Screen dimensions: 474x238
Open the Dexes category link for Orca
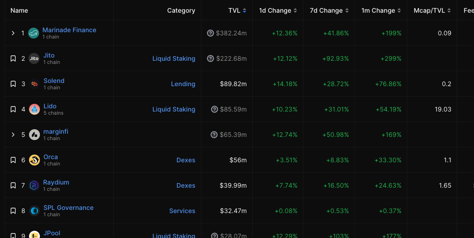click(186, 160)
